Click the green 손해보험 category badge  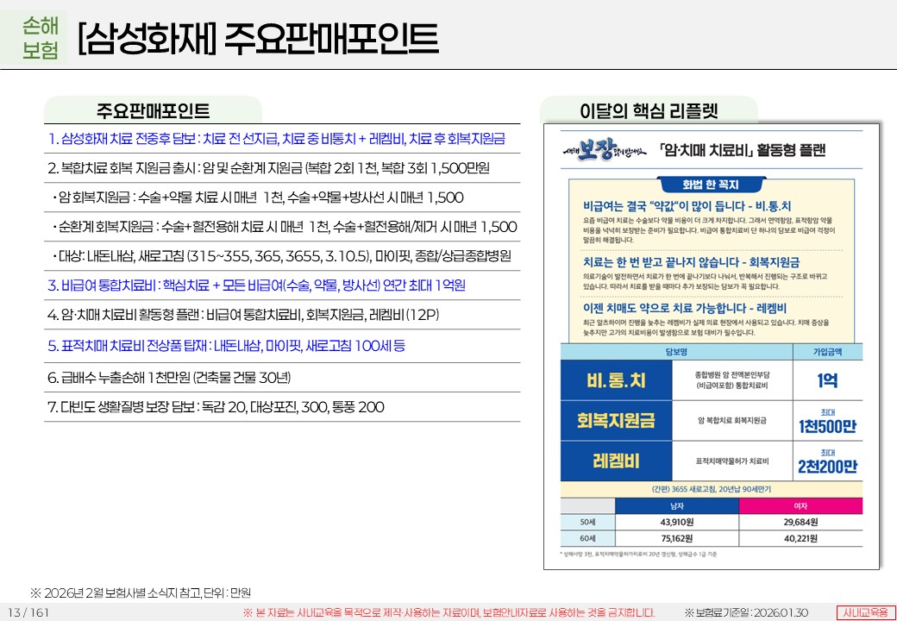pos(41,39)
